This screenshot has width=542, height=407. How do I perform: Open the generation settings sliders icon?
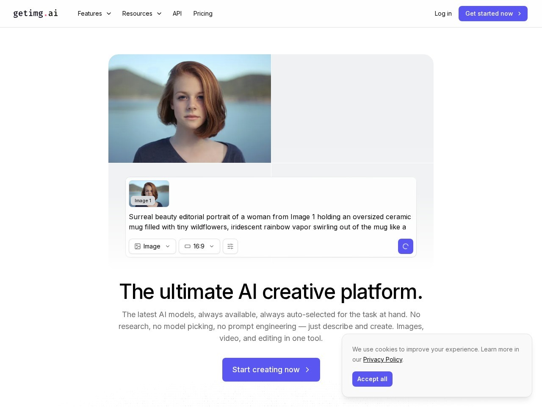pos(230,246)
